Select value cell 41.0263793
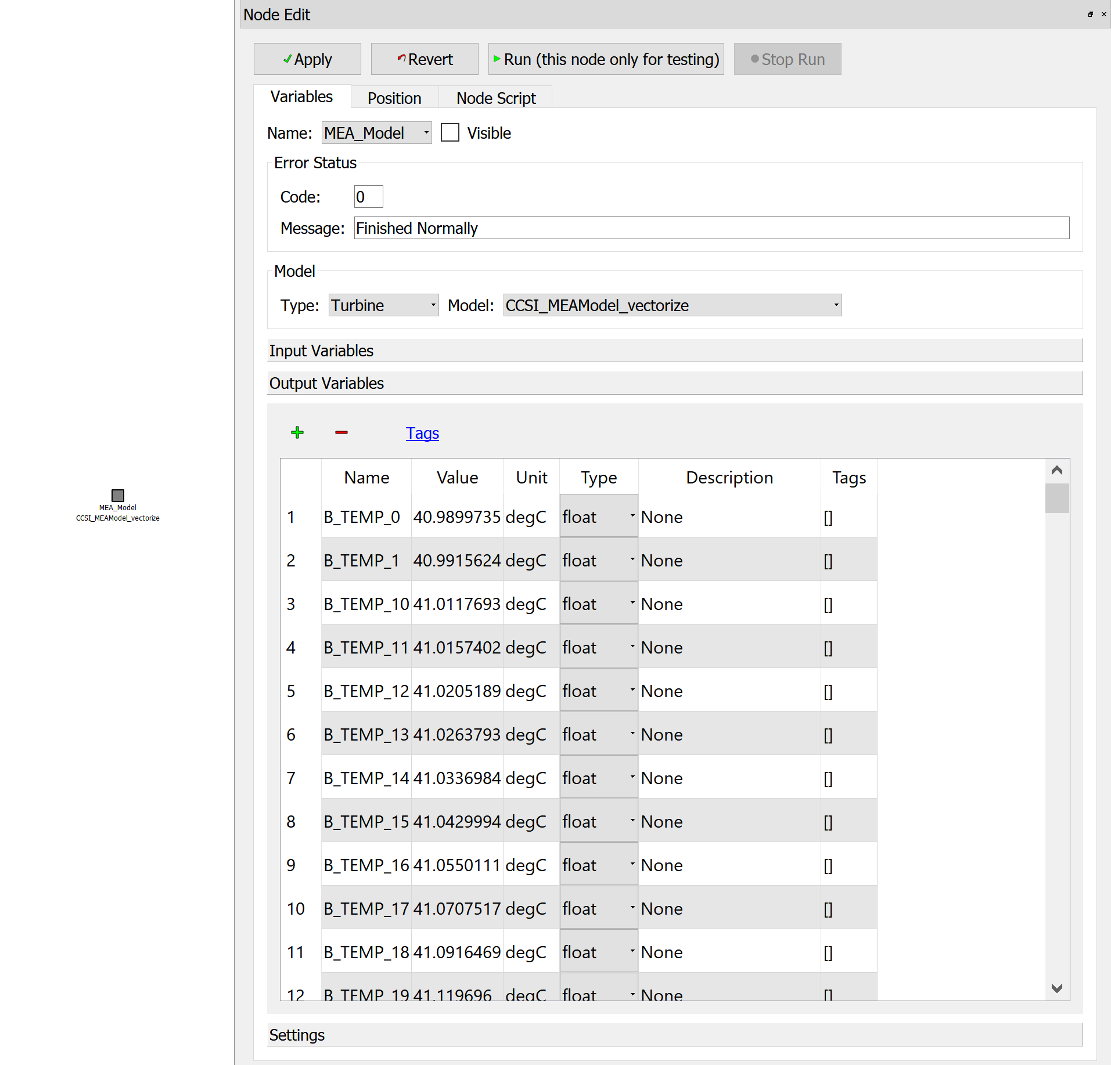Screen dimensions: 1111x1065 click(457, 734)
